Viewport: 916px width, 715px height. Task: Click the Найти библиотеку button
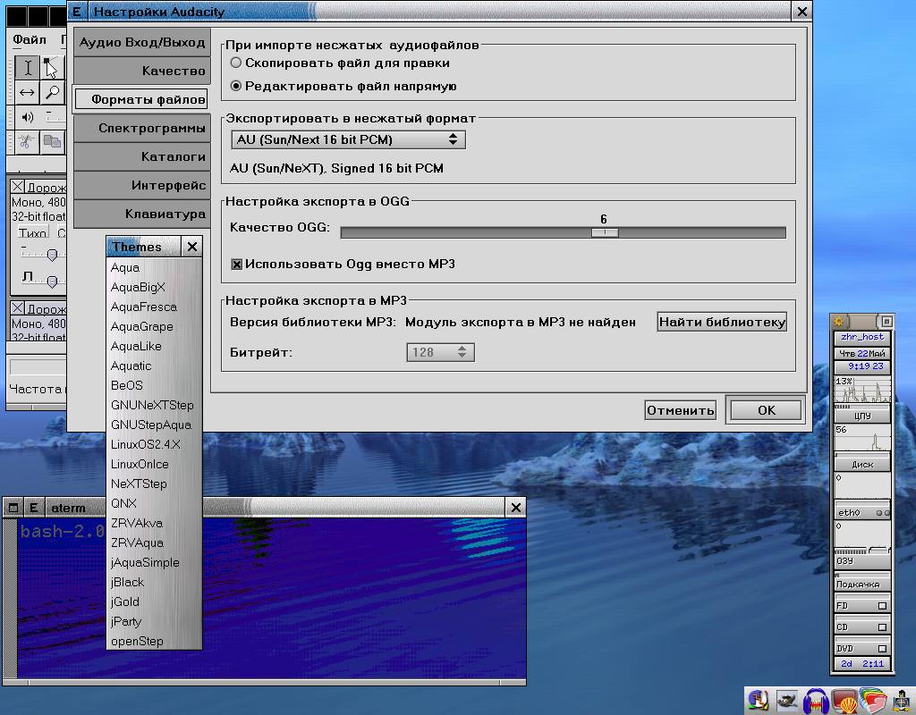pos(722,322)
